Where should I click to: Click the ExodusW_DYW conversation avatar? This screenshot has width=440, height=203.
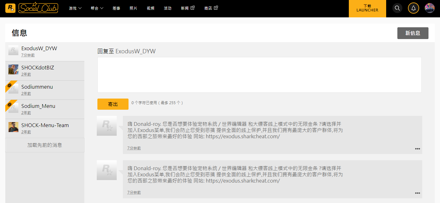tap(13, 50)
